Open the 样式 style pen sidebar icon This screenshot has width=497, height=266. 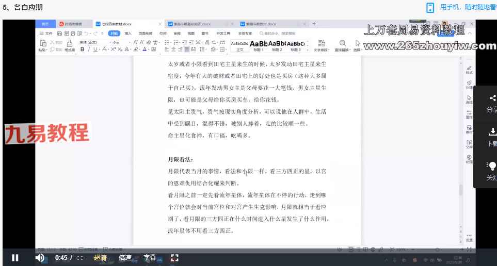469,70
